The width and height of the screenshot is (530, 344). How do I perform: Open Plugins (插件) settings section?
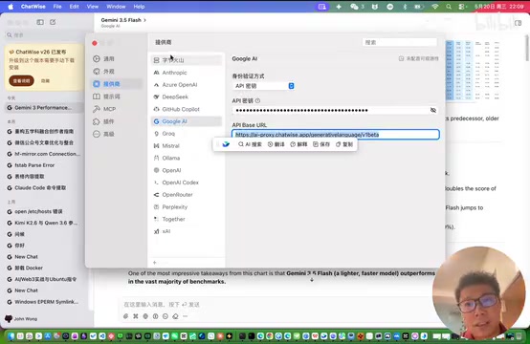(x=117, y=121)
